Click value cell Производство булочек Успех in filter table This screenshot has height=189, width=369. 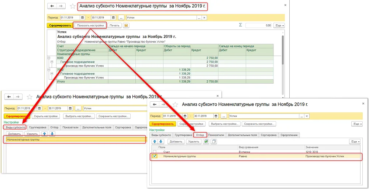pyautogui.click(x=332, y=156)
